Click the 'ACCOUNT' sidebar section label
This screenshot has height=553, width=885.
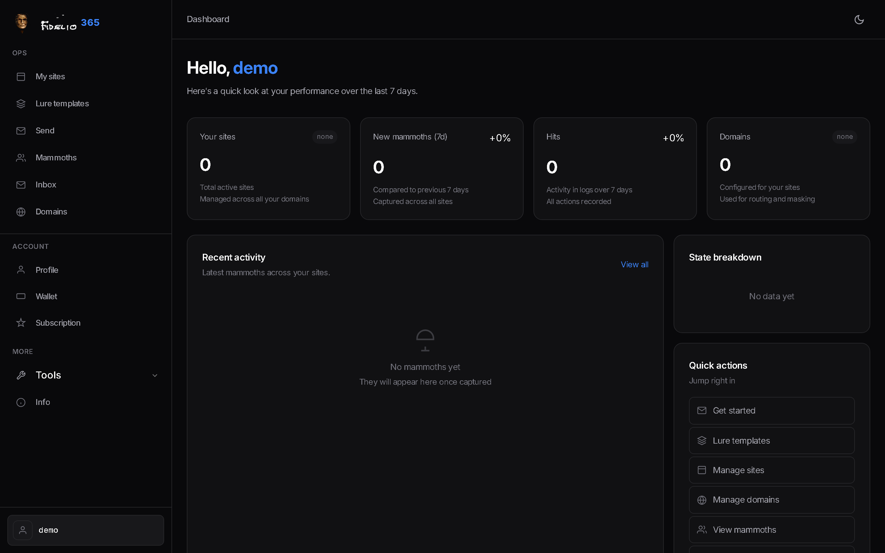pyautogui.click(x=30, y=246)
